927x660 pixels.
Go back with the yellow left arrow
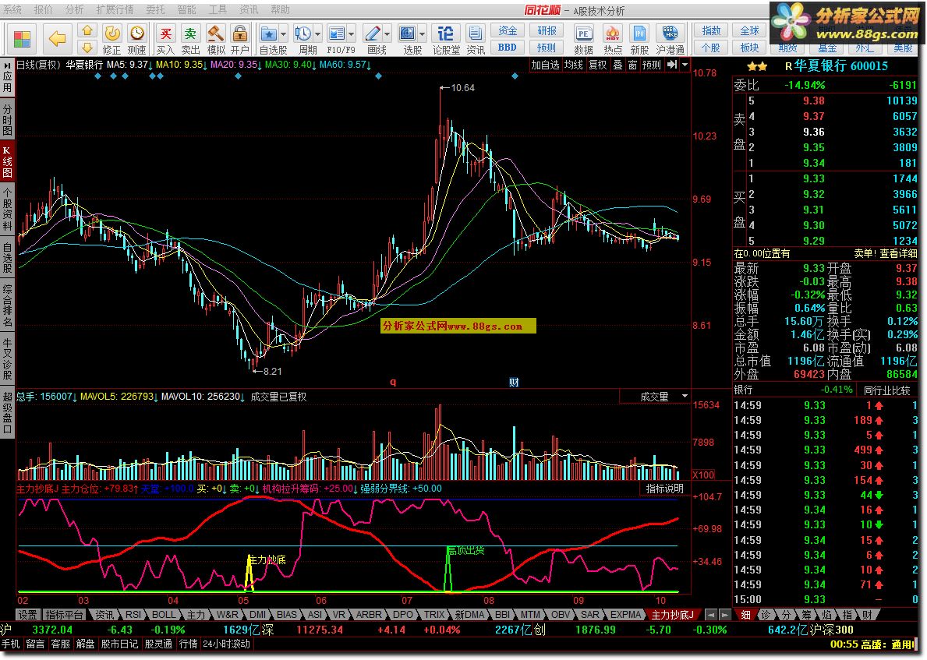(x=58, y=40)
